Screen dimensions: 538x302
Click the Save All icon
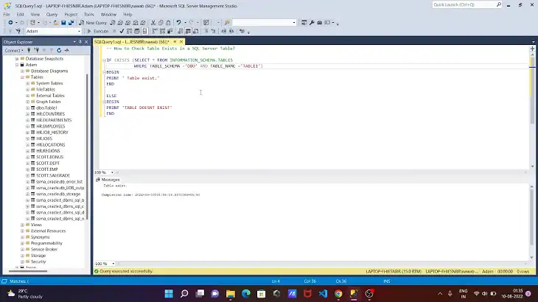(x=71, y=23)
